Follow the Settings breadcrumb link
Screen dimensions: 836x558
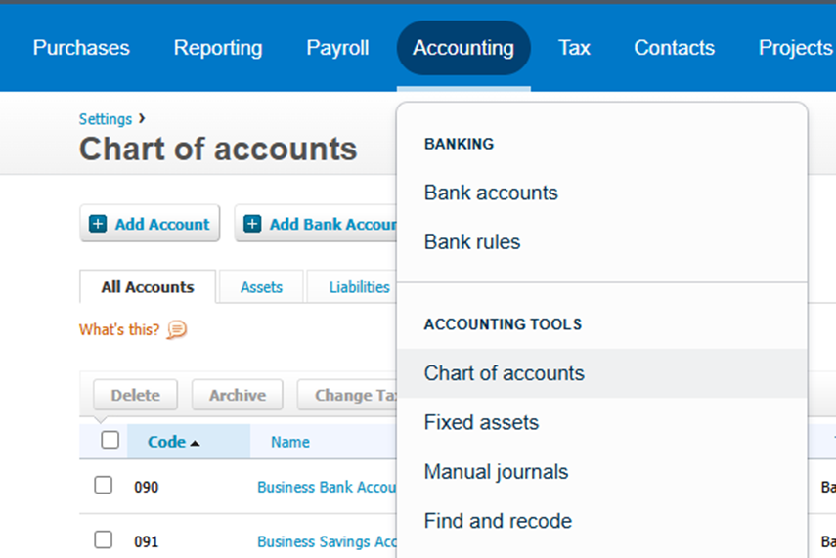(106, 119)
